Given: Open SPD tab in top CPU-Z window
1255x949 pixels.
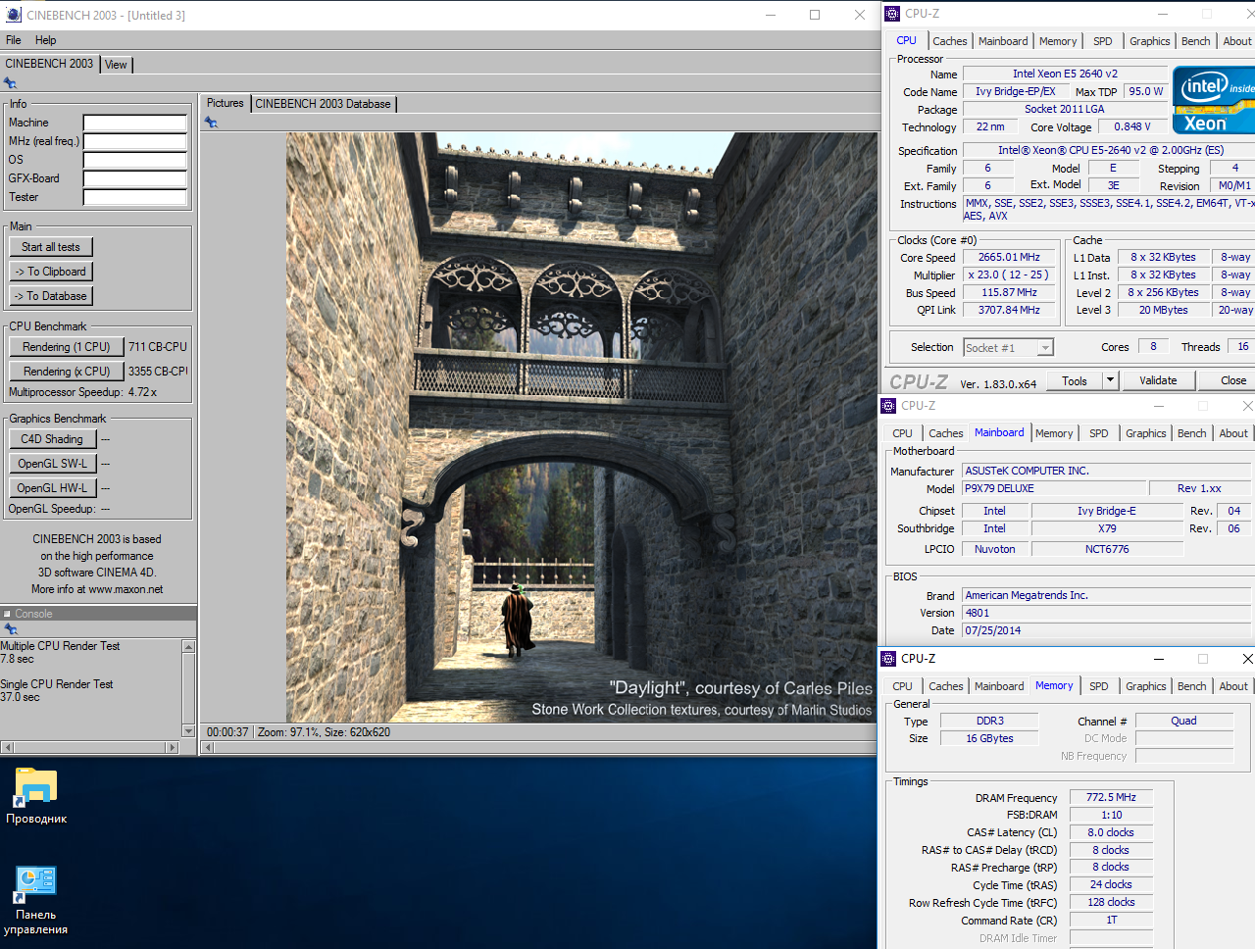Looking at the screenshot, I should pos(1103,41).
